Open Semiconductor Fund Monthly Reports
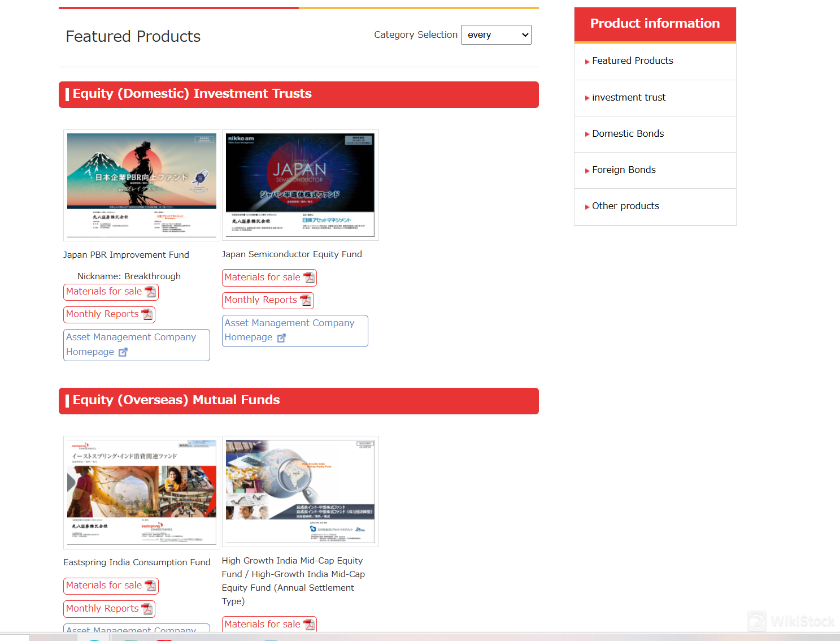The height and width of the screenshot is (641, 840). [268, 301]
